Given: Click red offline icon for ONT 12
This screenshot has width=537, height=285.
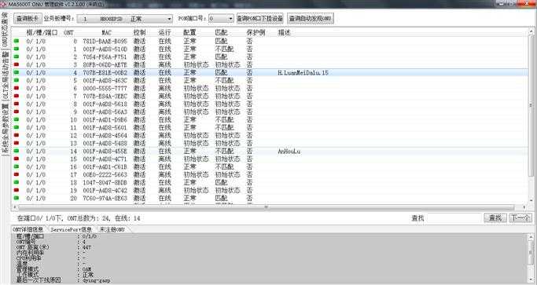Looking at the screenshot, I should click(x=16, y=136).
